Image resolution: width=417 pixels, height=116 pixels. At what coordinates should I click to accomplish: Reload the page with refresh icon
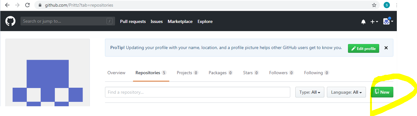coord(27,5)
